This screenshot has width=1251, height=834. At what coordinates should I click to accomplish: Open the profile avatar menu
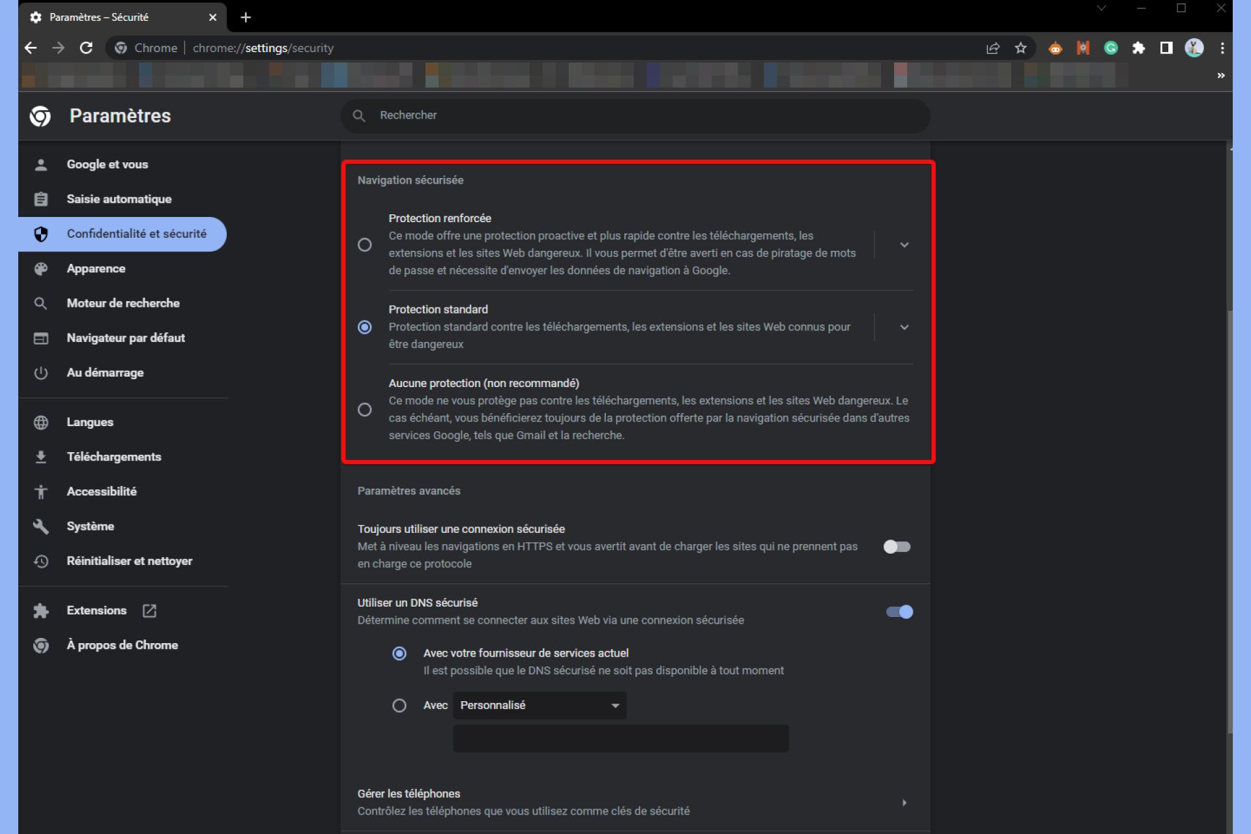1194,48
